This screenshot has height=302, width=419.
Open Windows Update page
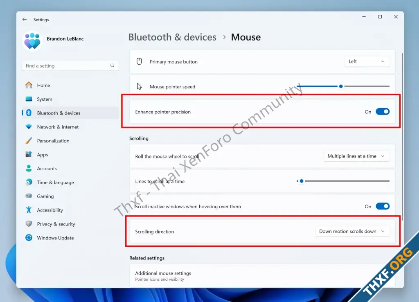[70, 238]
